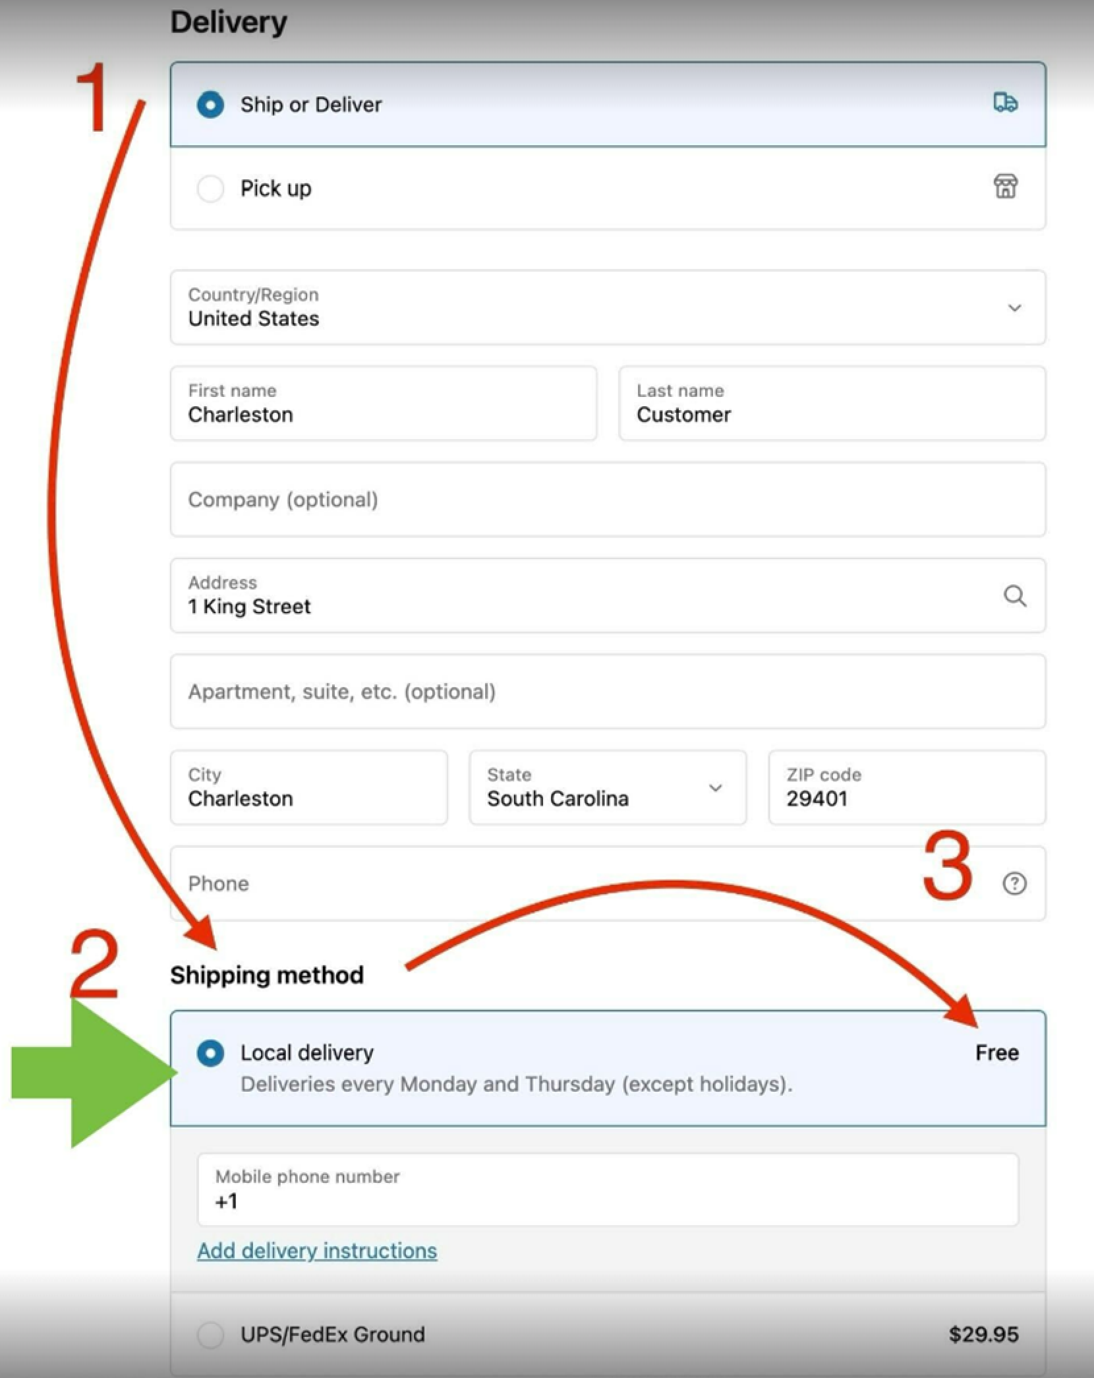Screen dimensions: 1094x1378
Task: Focus the ZIP code field
Action: [x=907, y=788]
